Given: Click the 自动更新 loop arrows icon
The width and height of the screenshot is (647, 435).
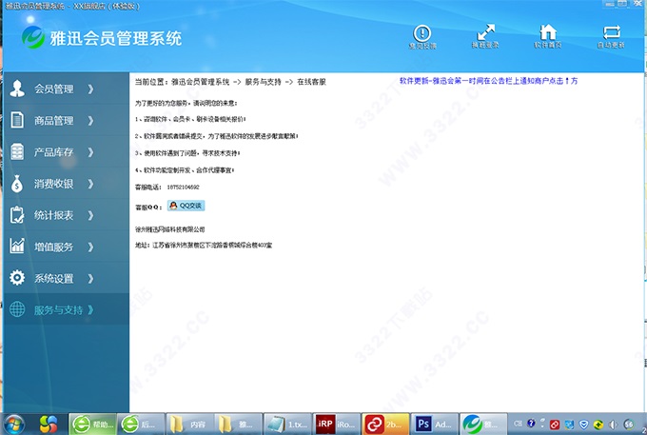Looking at the screenshot, I should [609, 31].
